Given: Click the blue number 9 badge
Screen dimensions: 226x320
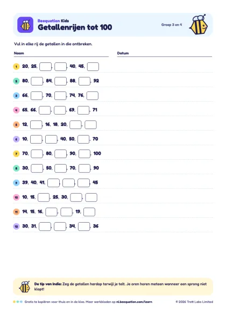Looking at the screenshot, I should [16, 183].
